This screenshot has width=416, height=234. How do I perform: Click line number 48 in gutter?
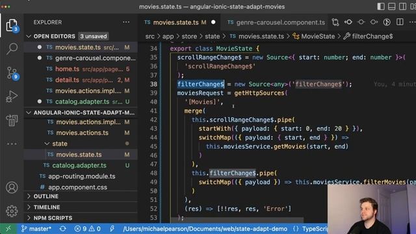[153, 174]
